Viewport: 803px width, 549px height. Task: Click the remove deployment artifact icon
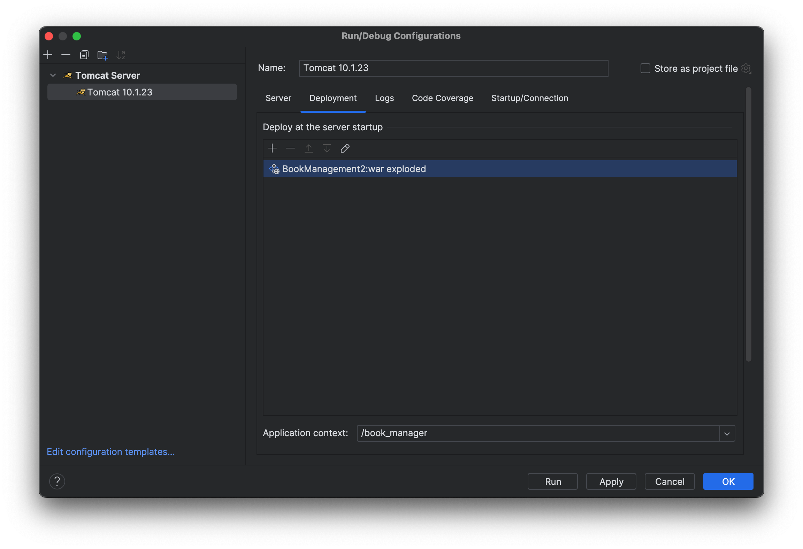point(290,148)
